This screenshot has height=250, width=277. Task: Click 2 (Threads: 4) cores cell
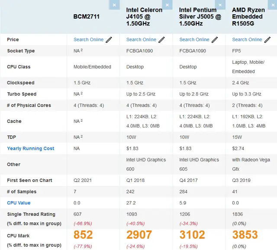tap(247, 105)
